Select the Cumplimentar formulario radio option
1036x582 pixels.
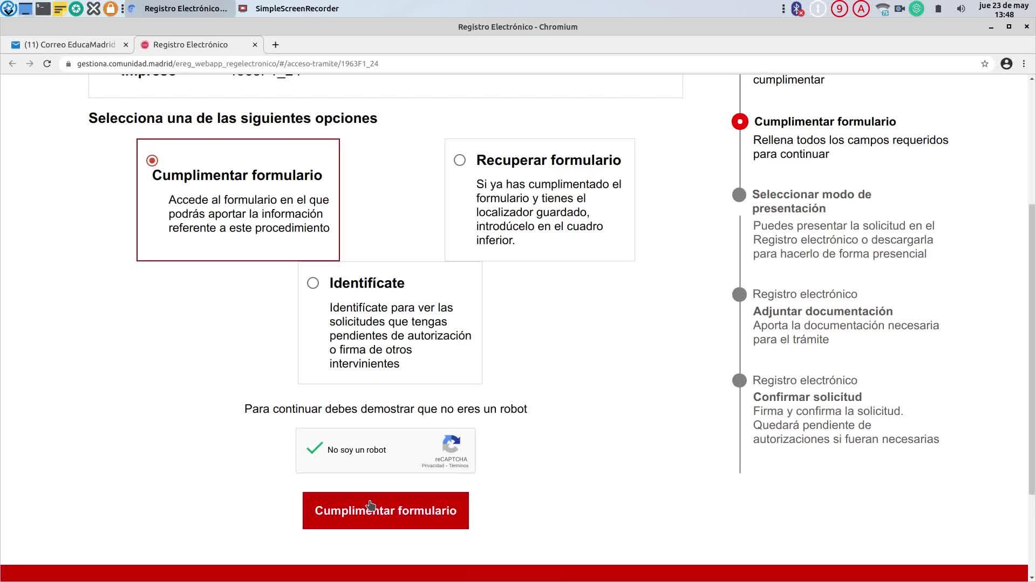click(x=152, y=161)
